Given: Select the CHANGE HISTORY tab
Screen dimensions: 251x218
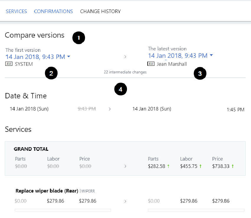Looking at the screenshot, I should 100,11.
